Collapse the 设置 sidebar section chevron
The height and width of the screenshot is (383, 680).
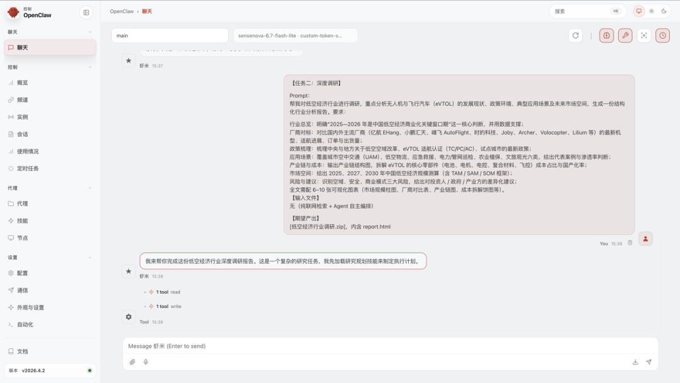point(90,258)
